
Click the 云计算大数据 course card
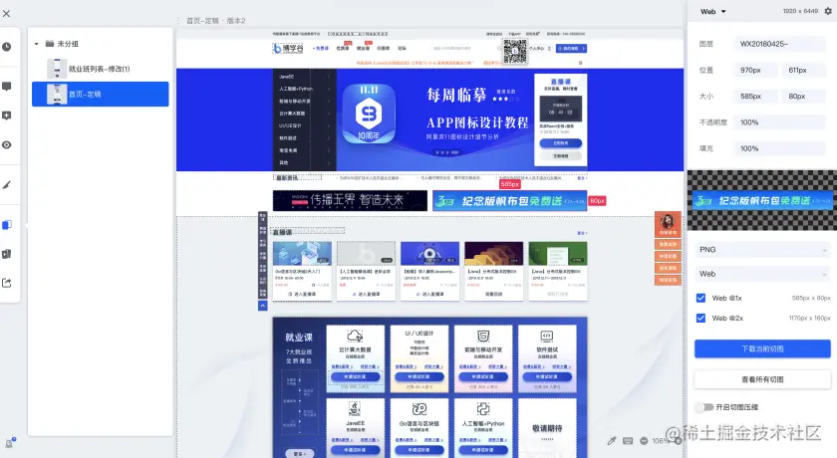[x=355, y=358]
